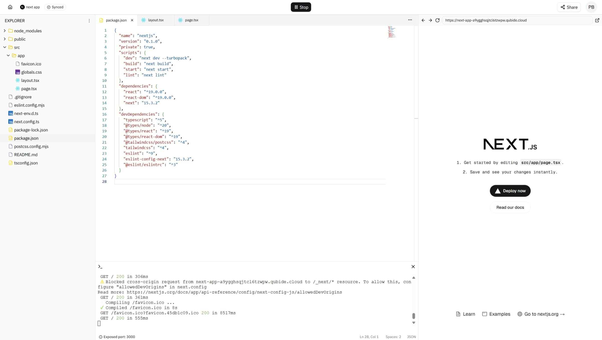Click the Deploy now button in the preview

click(x=510, y=191)
